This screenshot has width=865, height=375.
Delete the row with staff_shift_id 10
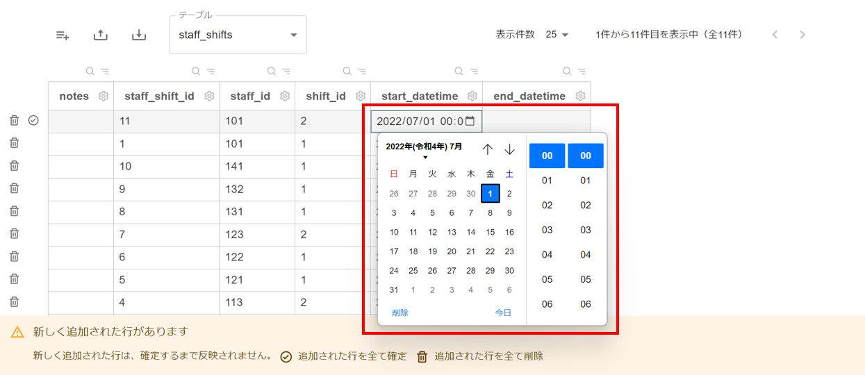(14, 166)
